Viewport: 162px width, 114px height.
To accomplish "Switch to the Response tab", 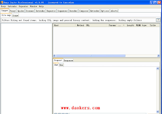I will pyautogui.click(x=68, y=60).
